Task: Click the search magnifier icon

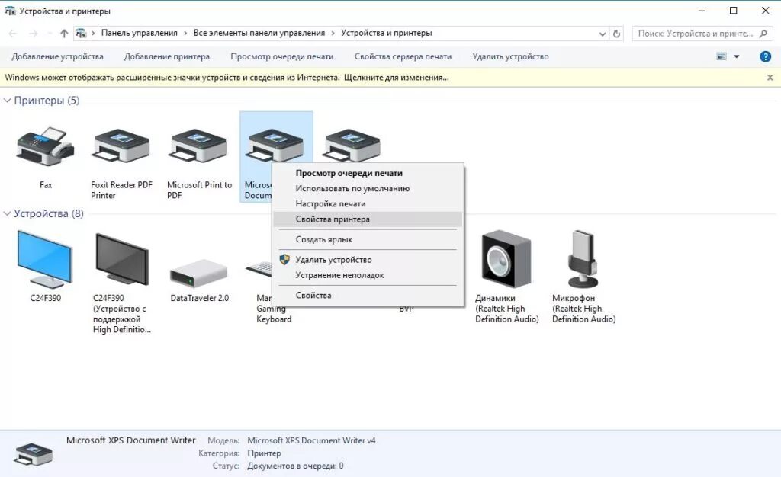Action: click(763, 34)
